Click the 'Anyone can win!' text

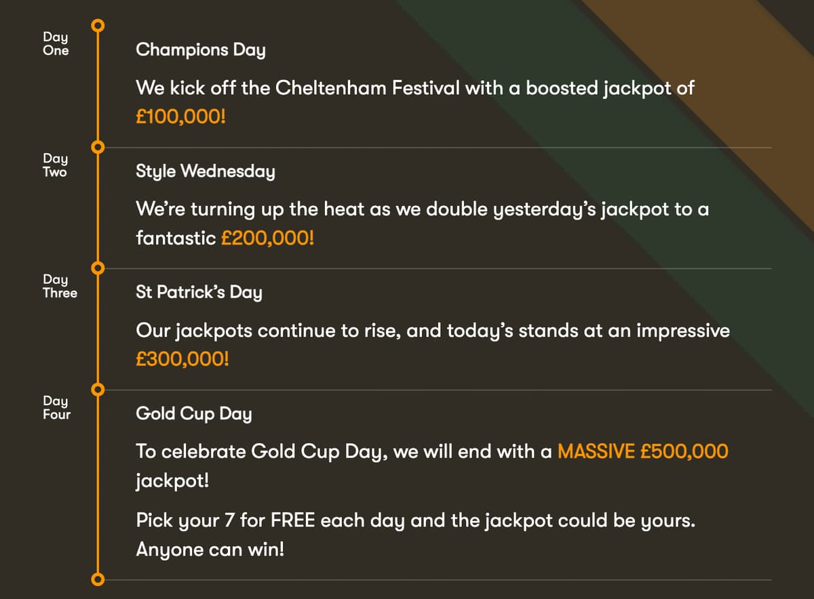(x=210, y=550)
